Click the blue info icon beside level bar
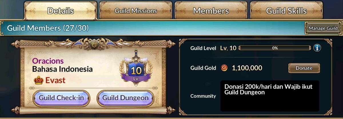Image resolution: width=343 pixels, height=119 pixels. point(317,48)
